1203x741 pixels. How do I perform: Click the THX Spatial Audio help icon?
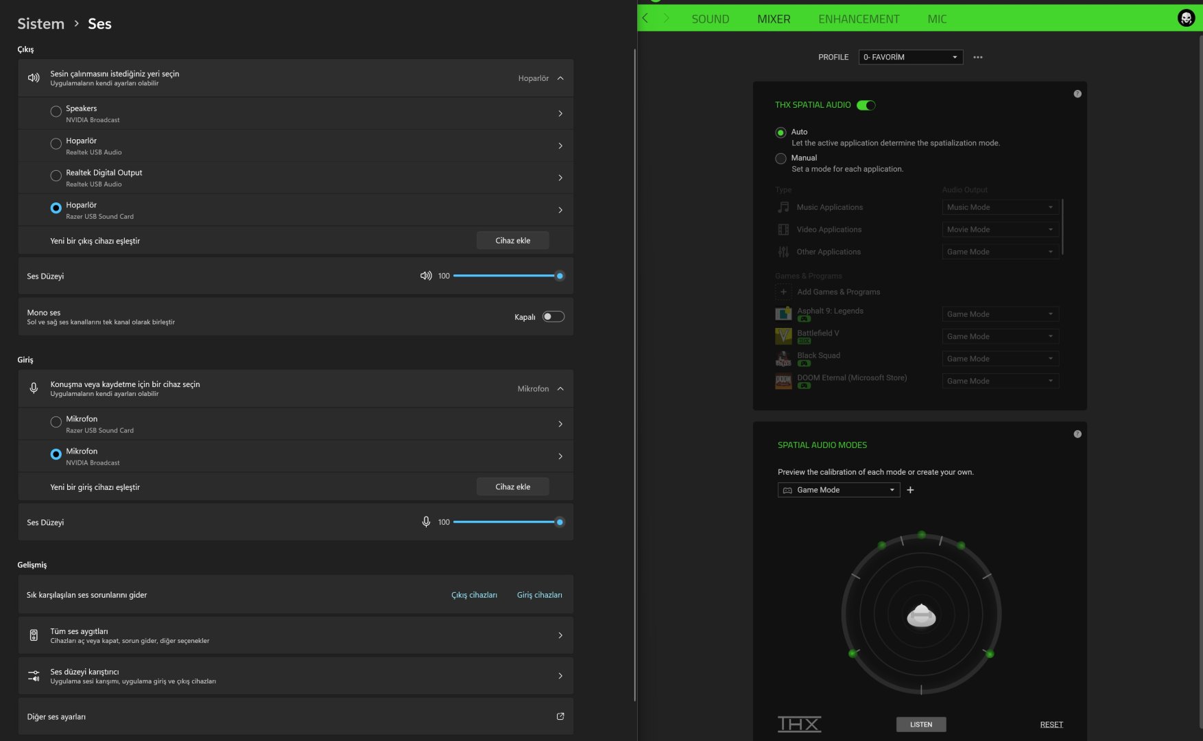[x=1077, y=94]
